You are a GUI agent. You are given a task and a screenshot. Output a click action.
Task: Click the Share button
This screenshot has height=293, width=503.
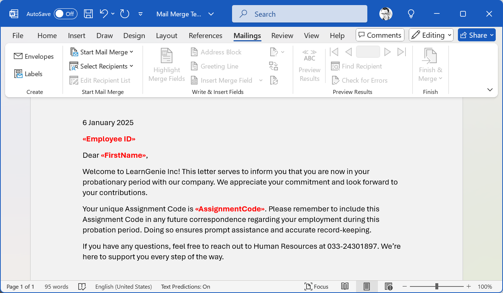point(476,35)
